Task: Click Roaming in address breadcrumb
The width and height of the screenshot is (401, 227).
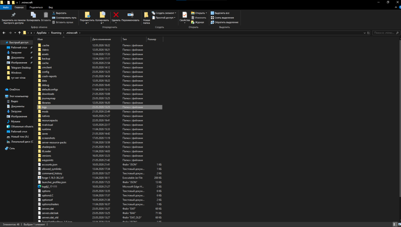Action: 56,33
